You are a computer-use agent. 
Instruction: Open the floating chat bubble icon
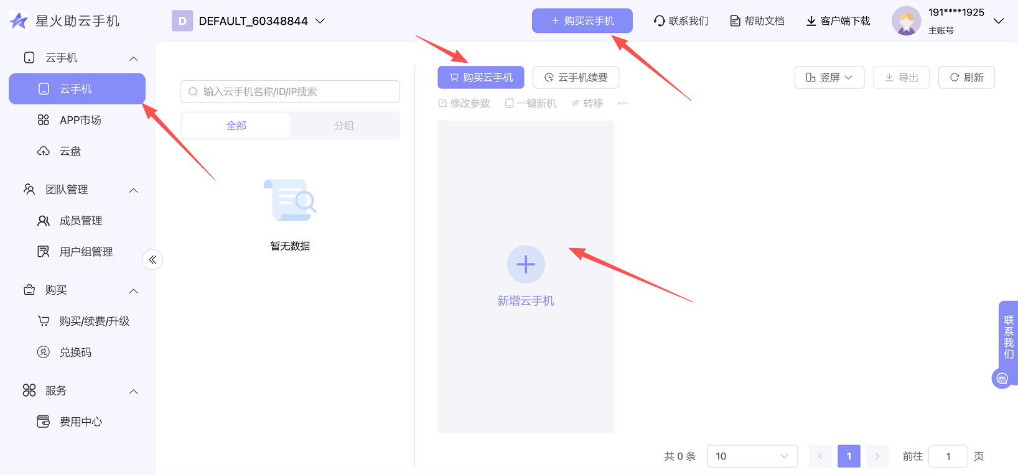point(1002,378)
